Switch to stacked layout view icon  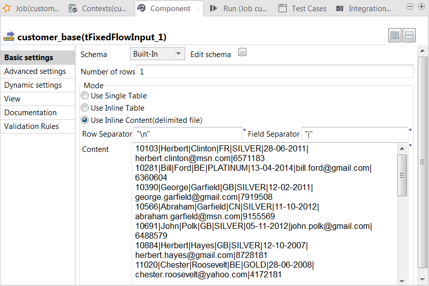(409, 35)
